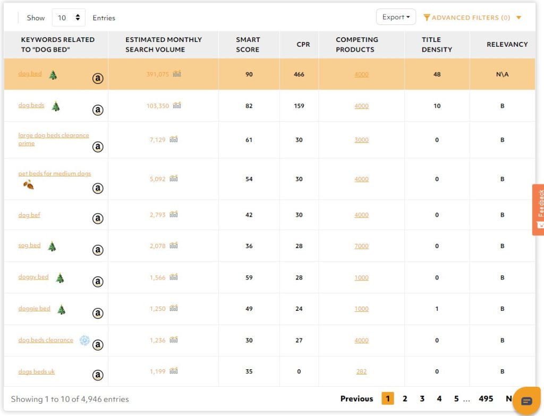Sort by Estimated Monthly Search Volume column
Image resolution: width=544 pixels, height=416 pixels.
(163, 45)
